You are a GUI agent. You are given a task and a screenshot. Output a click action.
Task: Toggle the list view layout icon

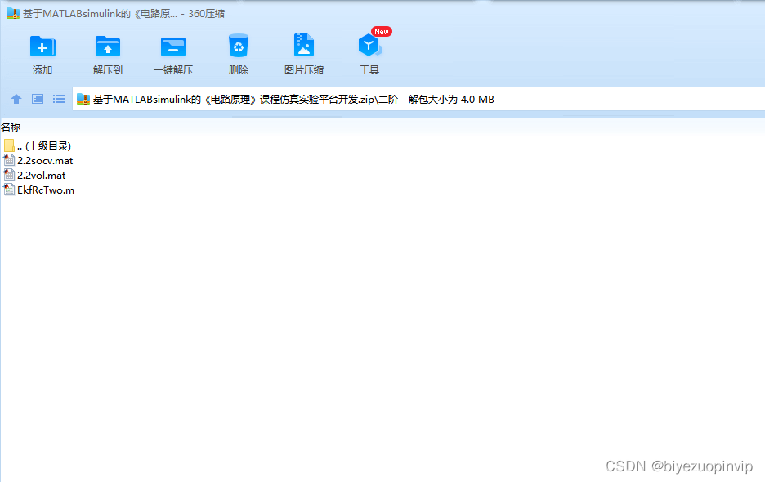click(58, 98)
